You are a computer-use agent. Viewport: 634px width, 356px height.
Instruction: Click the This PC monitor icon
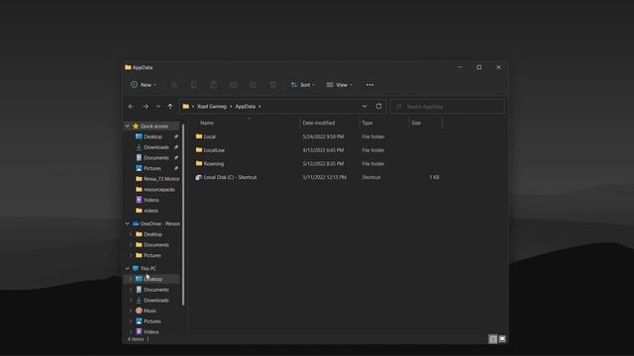136,268
